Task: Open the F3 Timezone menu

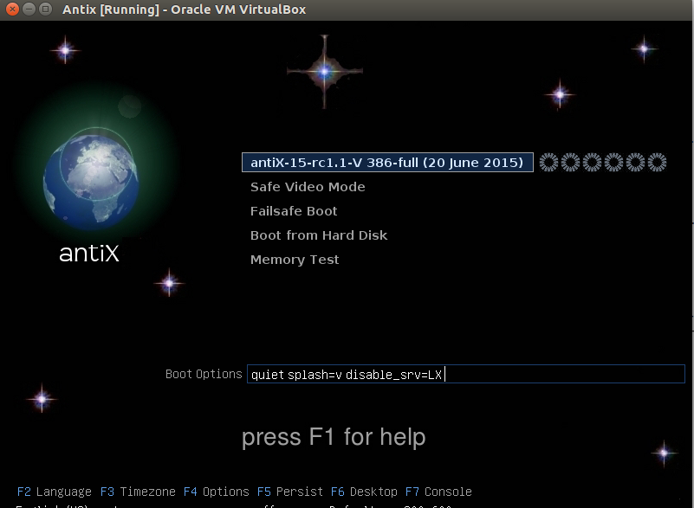Action: (x=138, y=492)
